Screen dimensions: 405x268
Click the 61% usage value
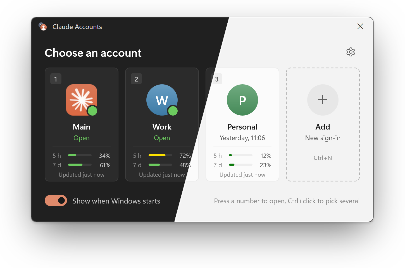pyautogui.click(x=105, y=165)
